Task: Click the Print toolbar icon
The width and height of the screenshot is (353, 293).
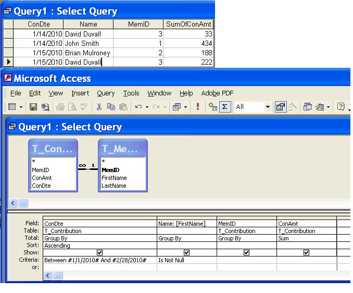Action: (60, 107)
